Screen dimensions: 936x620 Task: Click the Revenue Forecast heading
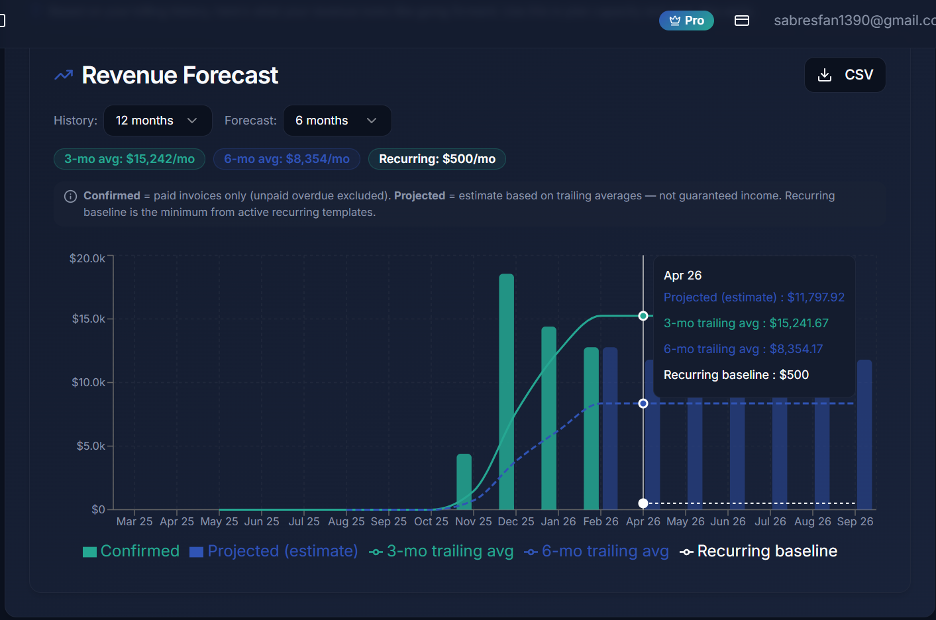tap(180, 76)
